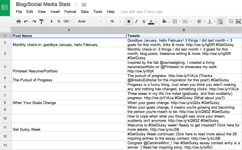The height and width of the screenshot is (150, 242).
Task: Open the Data menu
Action: click(85, 12)
